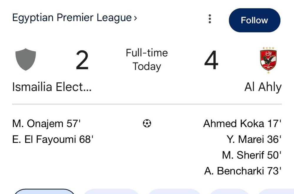Select scorer E. El Fayoumi 68'

[x=53, y=139]
